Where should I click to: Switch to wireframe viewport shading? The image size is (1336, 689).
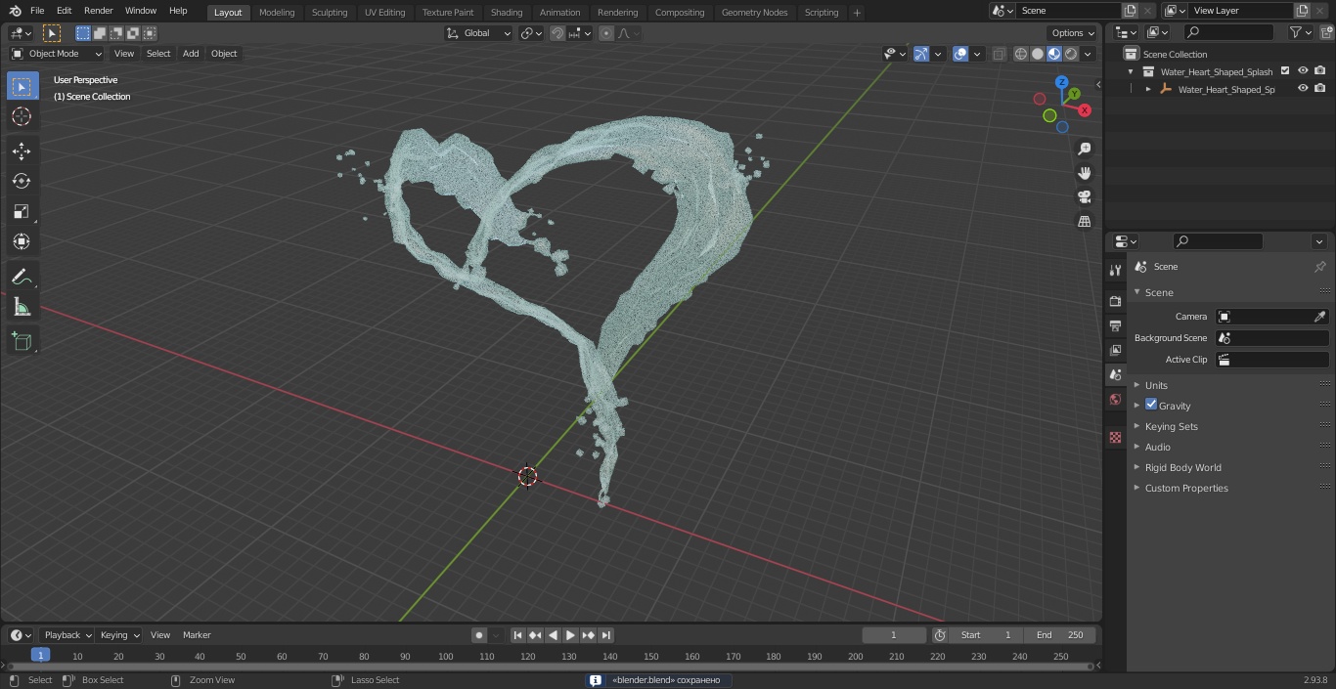[1021, 54]
